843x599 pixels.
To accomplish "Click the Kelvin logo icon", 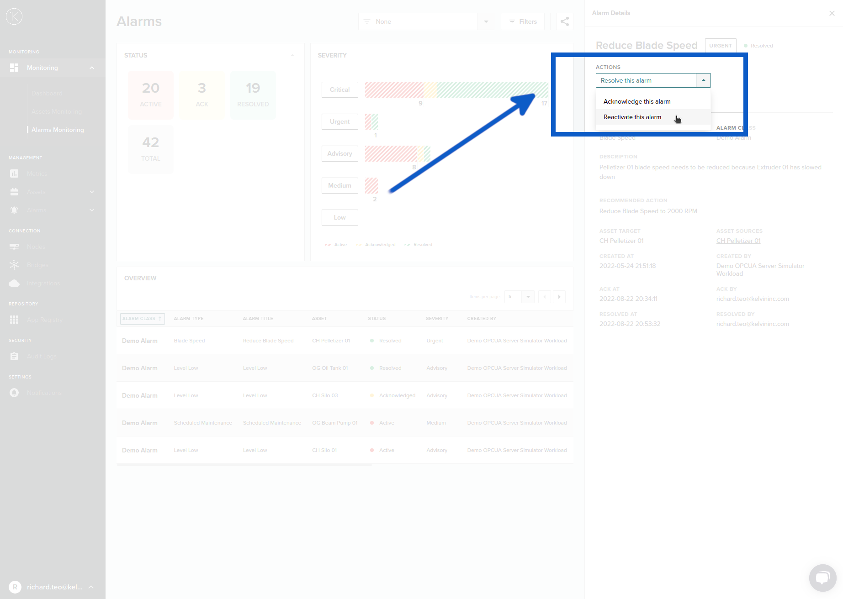I will (x=14, y=16).
